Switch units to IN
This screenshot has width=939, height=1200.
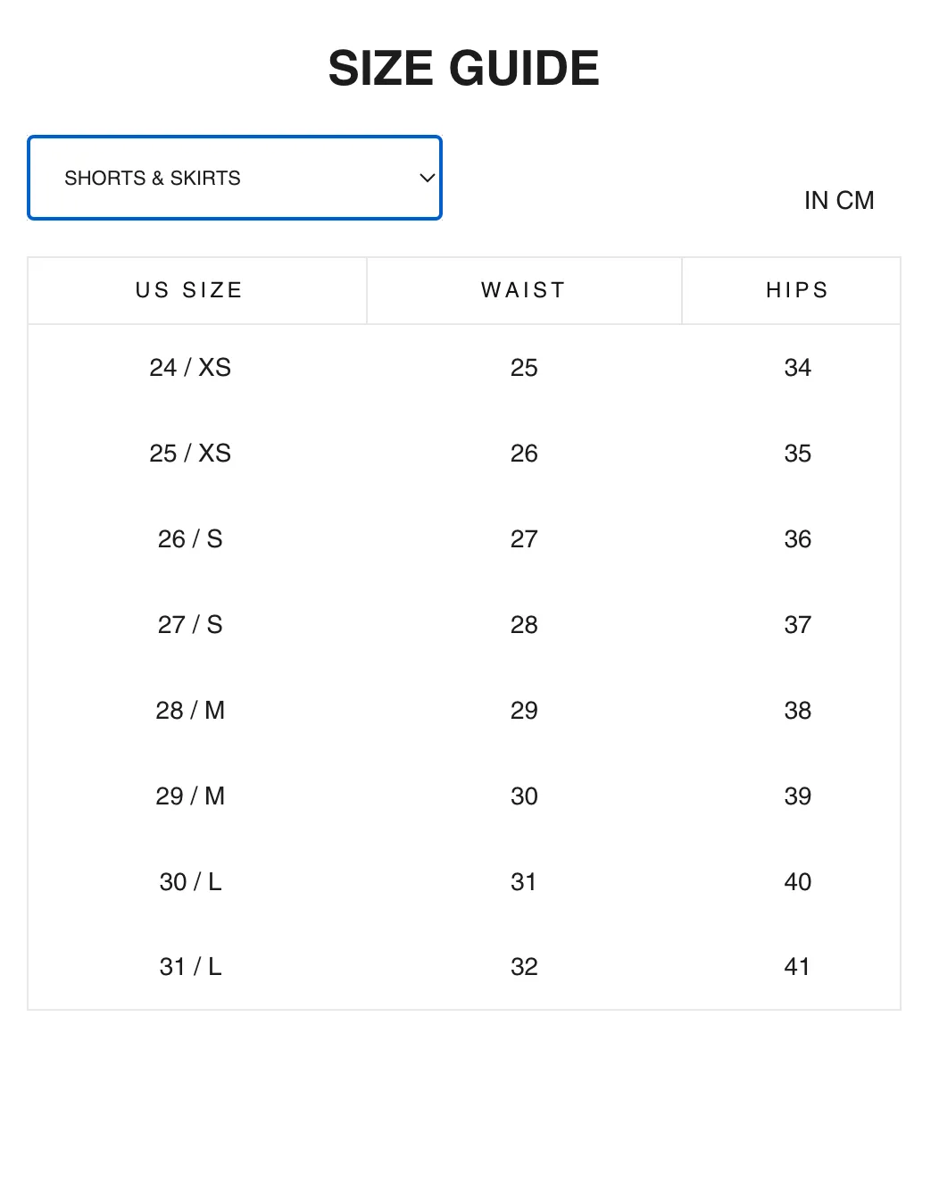click(x=817, y=200)
